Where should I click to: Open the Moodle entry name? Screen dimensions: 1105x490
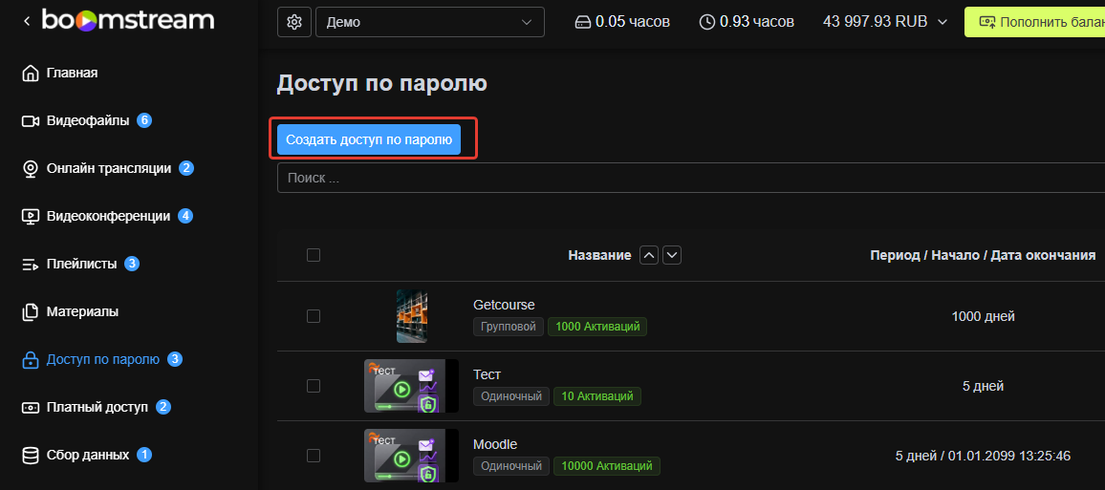click(x=495, y=444)
